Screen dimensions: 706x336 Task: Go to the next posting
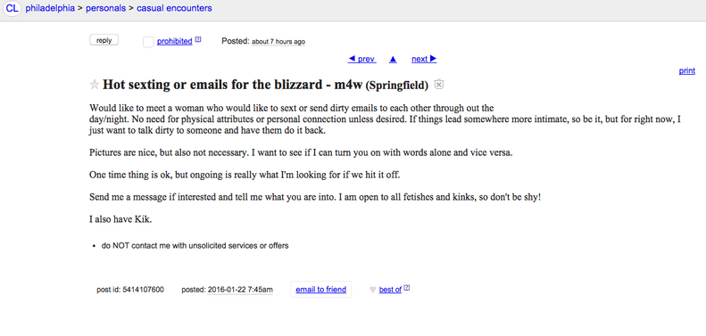coord(424,59)
